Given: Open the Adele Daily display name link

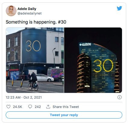Looking at the screenshot, I should (x=27, y=9).
